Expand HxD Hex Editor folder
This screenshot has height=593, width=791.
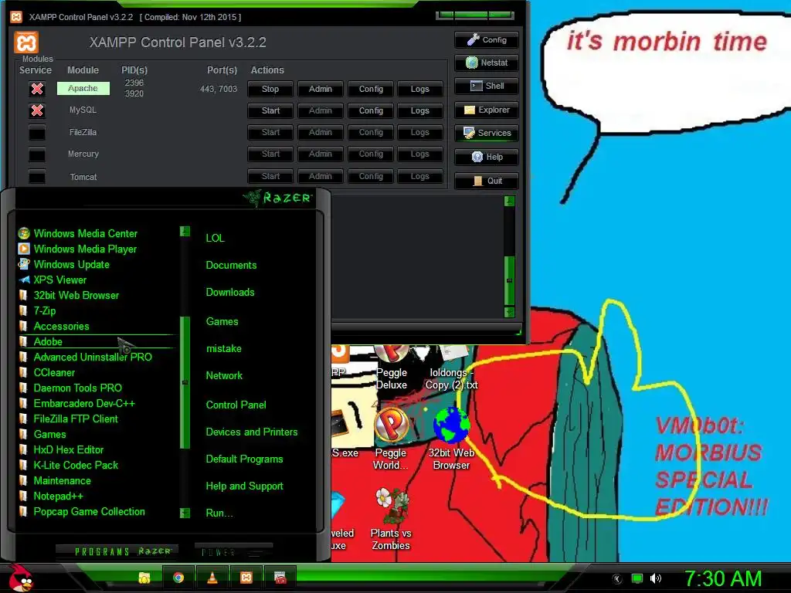(x=68, y=450)
